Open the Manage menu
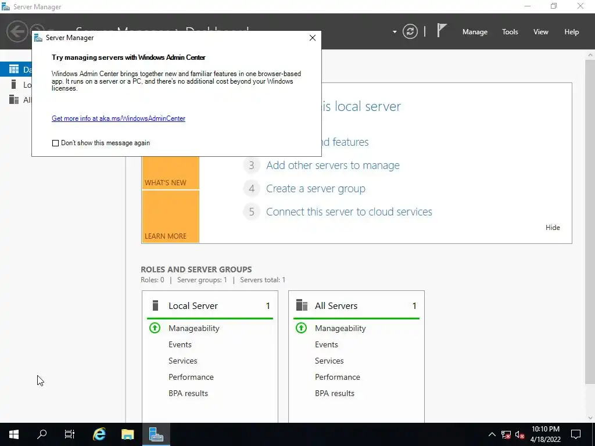 point(475,32)
